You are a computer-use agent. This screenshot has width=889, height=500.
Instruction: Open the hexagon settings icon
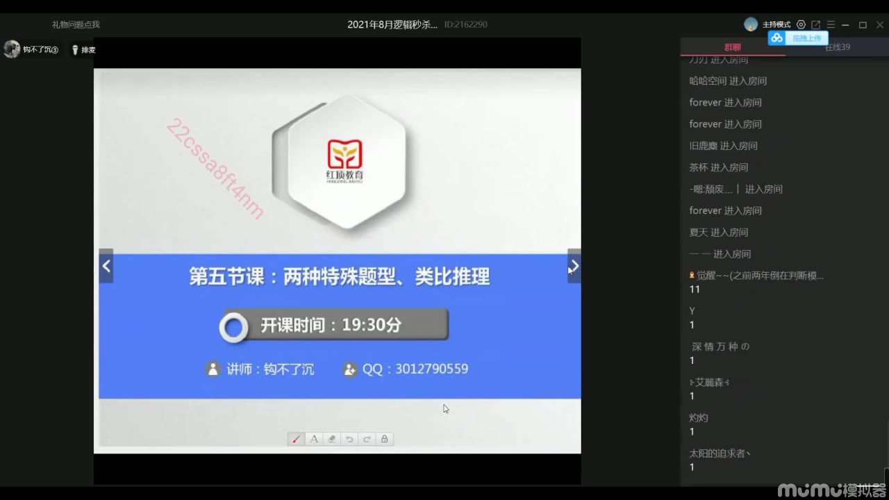[x=801, y=24]
